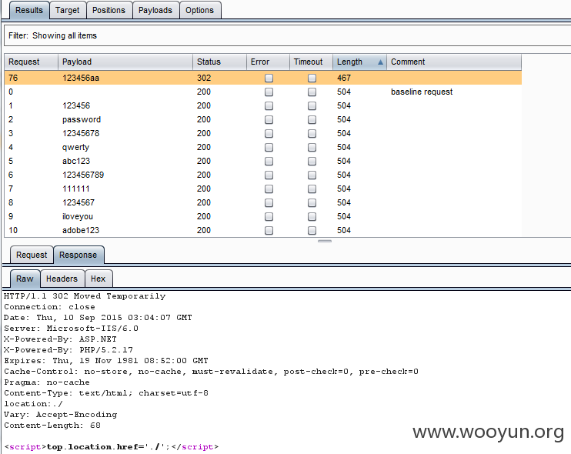Click the 467 length value
This screenshot has width=571, height=454.
coord(344,78)
